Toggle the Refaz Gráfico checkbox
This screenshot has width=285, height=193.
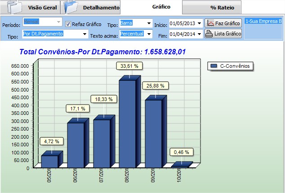68,24
